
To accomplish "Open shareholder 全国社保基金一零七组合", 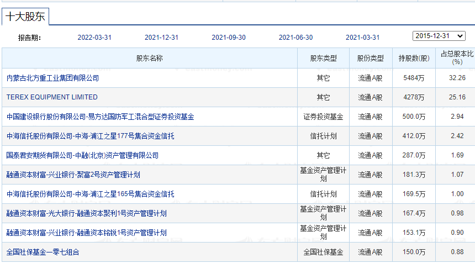I will pos(43,252).
